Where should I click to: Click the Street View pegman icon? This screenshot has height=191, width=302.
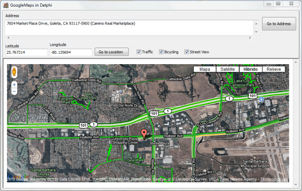(14, 72)
